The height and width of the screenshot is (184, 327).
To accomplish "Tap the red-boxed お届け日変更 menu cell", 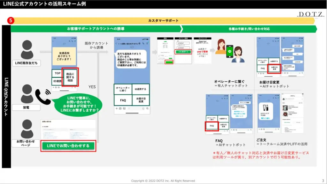I will click(274, 68).
